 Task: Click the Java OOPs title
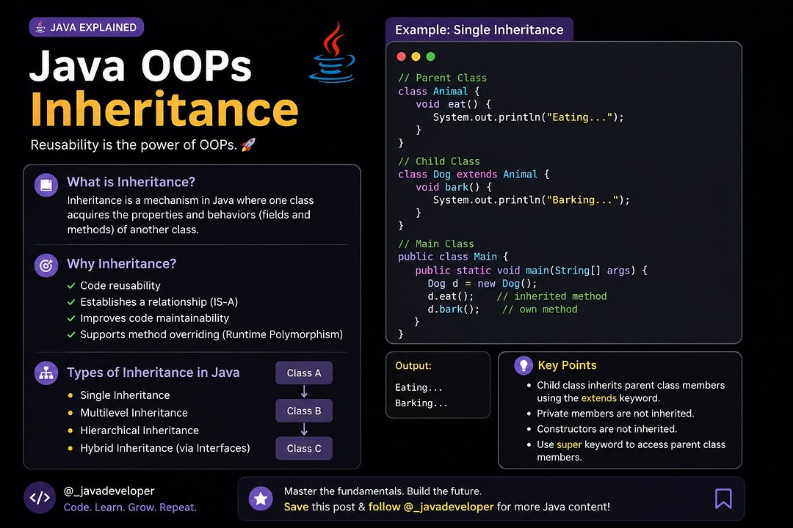click(x=140, y=66)
